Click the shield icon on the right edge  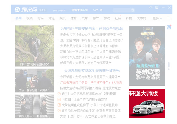tap(169, 27)
